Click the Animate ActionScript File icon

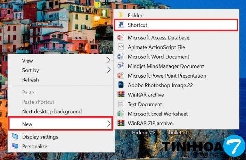(x=121, y=47)
